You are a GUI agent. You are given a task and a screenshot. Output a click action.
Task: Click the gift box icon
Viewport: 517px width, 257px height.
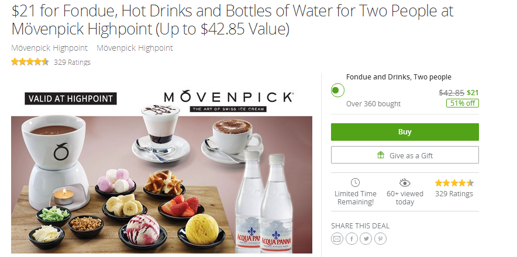(381, 155)
